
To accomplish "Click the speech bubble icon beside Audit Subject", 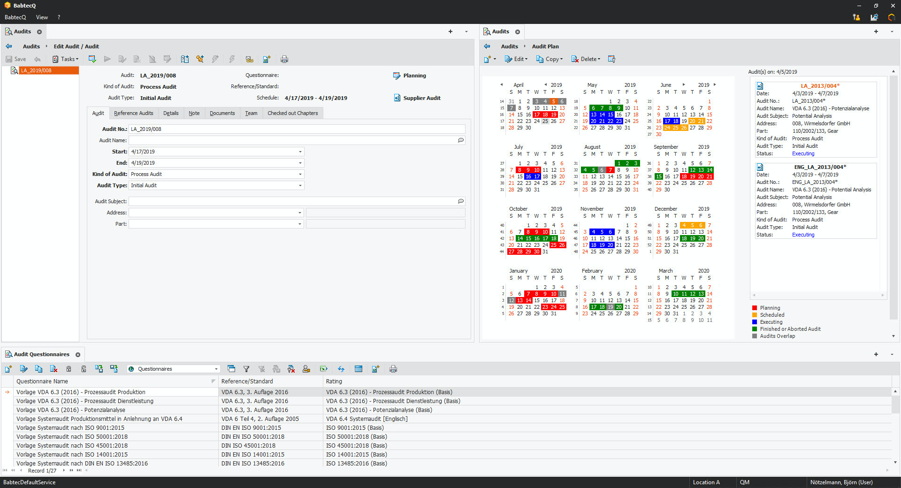I will 461,201.
